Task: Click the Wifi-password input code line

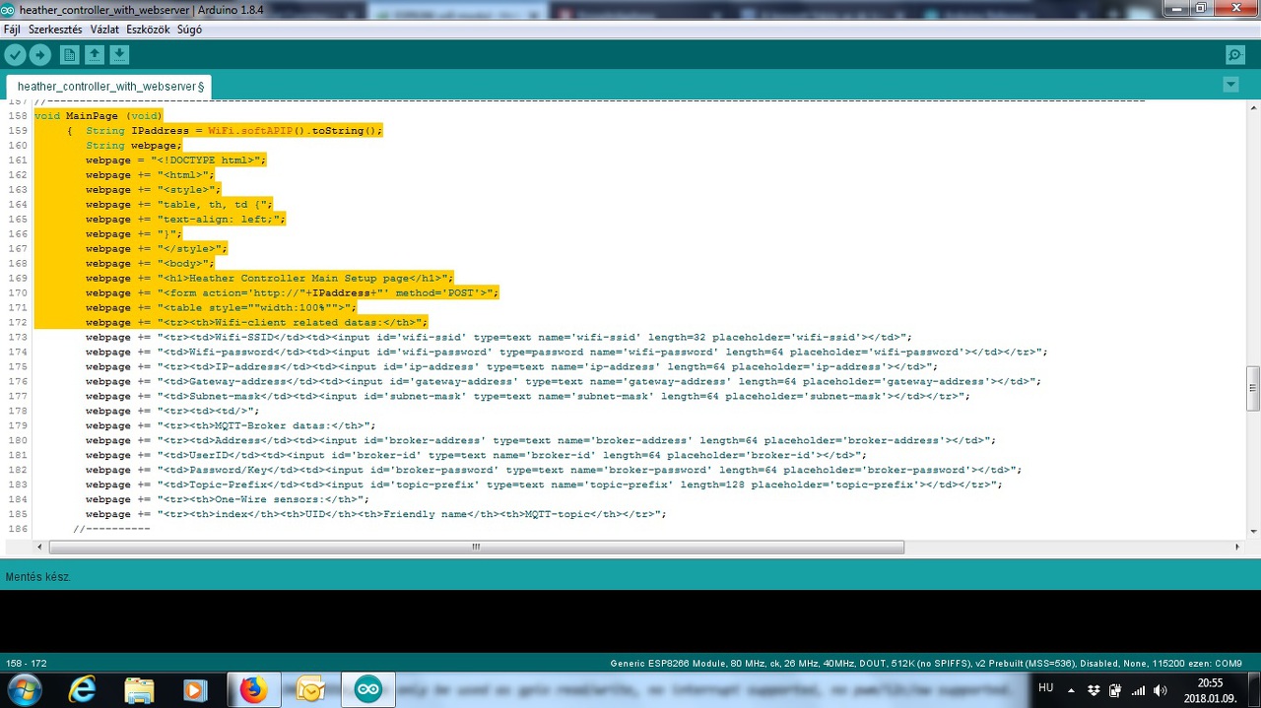Action: 566,353
